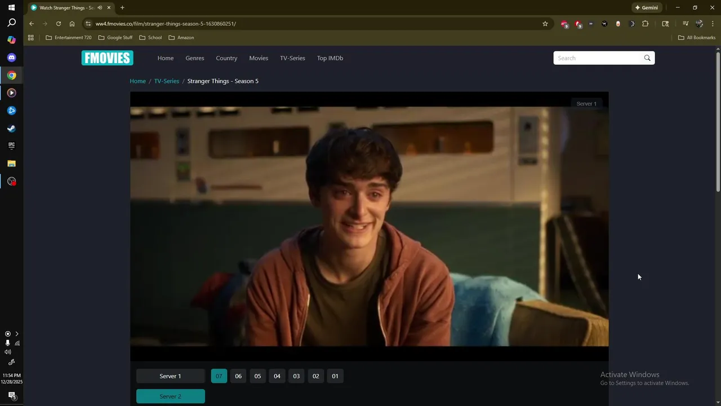Viewport: 721px width, 406px height.
Task: Open the red ABP extension icon
Action: coord(564,24)
